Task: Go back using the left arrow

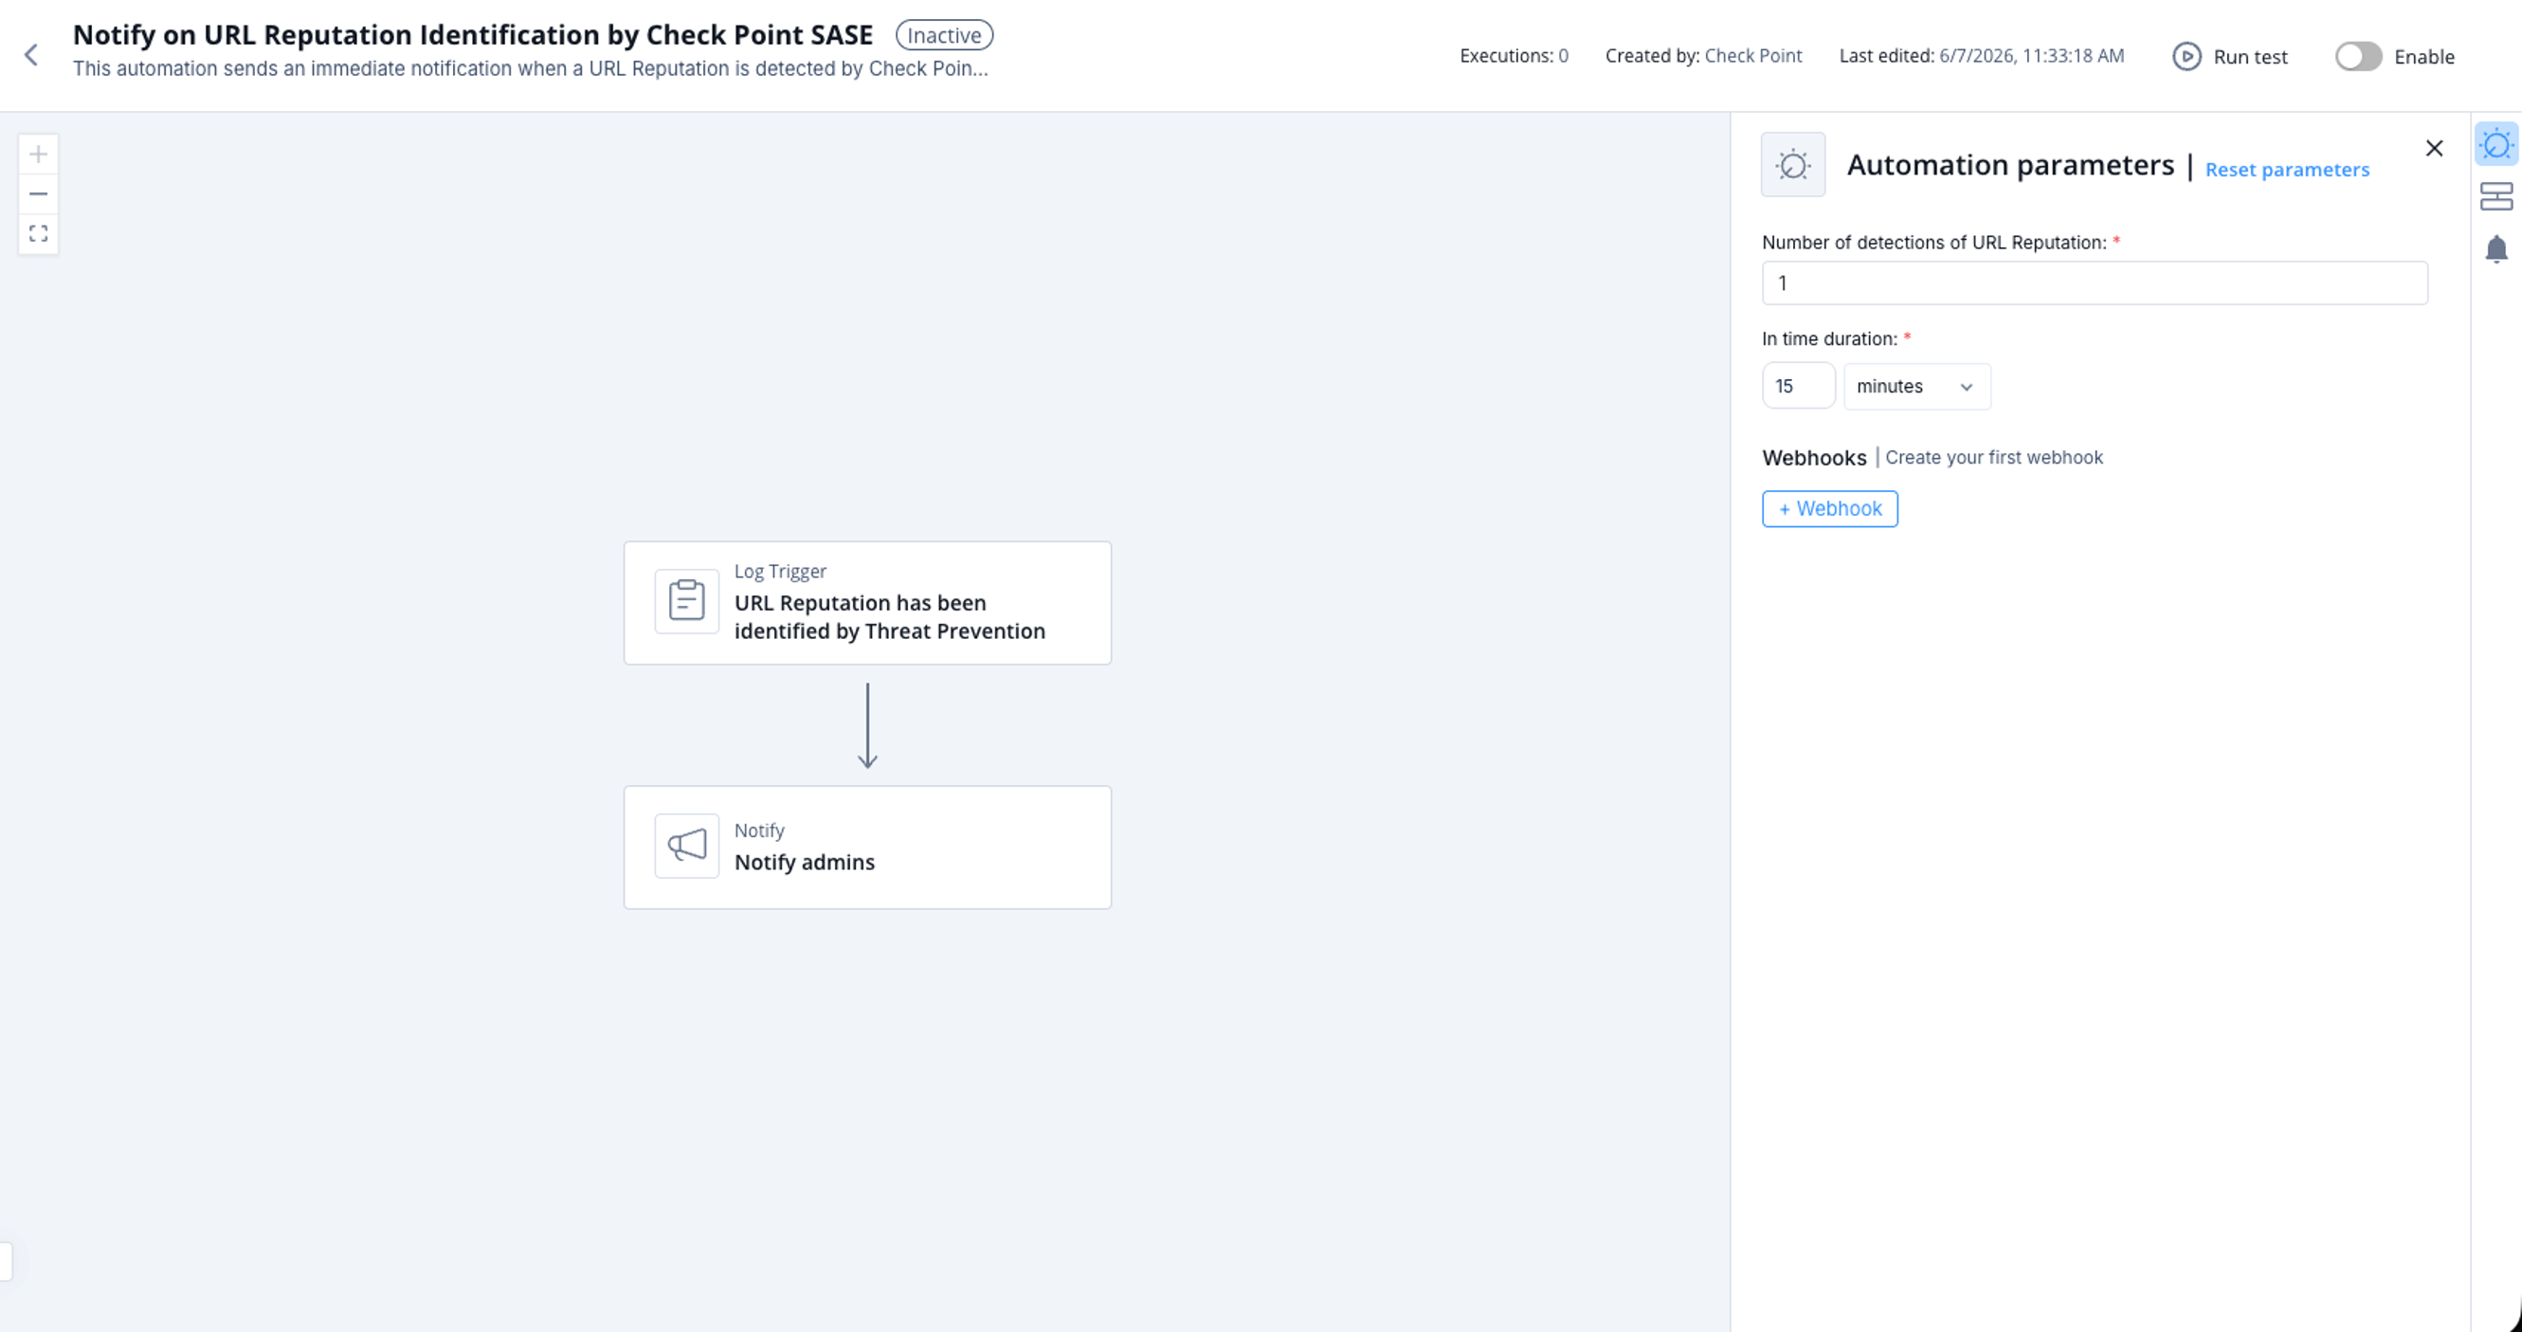Action: pyautogui.click(x=31, y=55)
